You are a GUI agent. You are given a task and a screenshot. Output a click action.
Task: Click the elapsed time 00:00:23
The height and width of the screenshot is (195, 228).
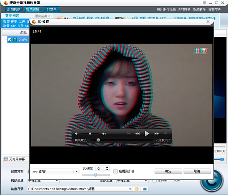point(81,140)
